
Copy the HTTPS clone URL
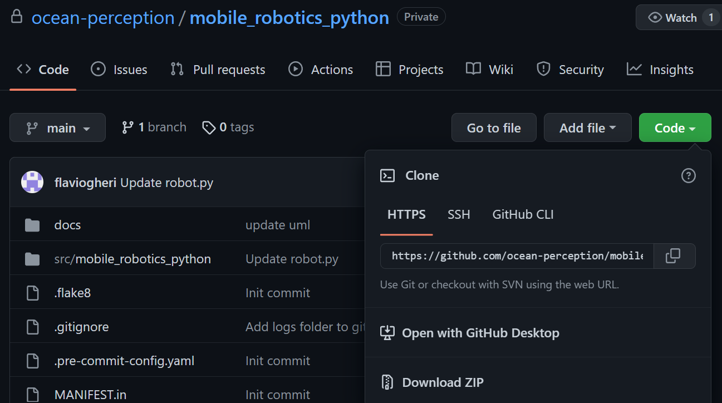coord(674,256)
